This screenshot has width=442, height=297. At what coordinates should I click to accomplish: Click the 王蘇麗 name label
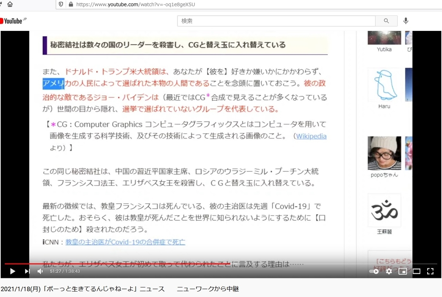(x=384, y=232)
